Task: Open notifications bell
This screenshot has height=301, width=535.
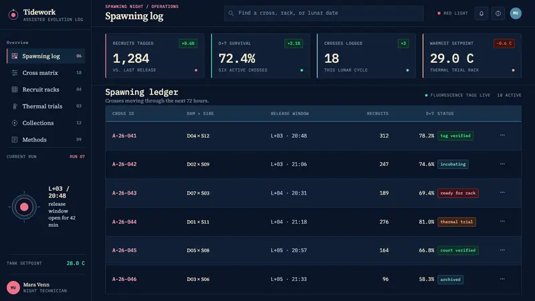Action: [481, 13]
